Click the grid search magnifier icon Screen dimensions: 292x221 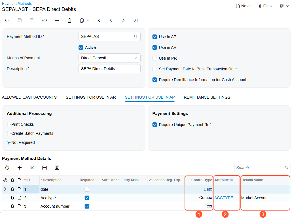286,168
